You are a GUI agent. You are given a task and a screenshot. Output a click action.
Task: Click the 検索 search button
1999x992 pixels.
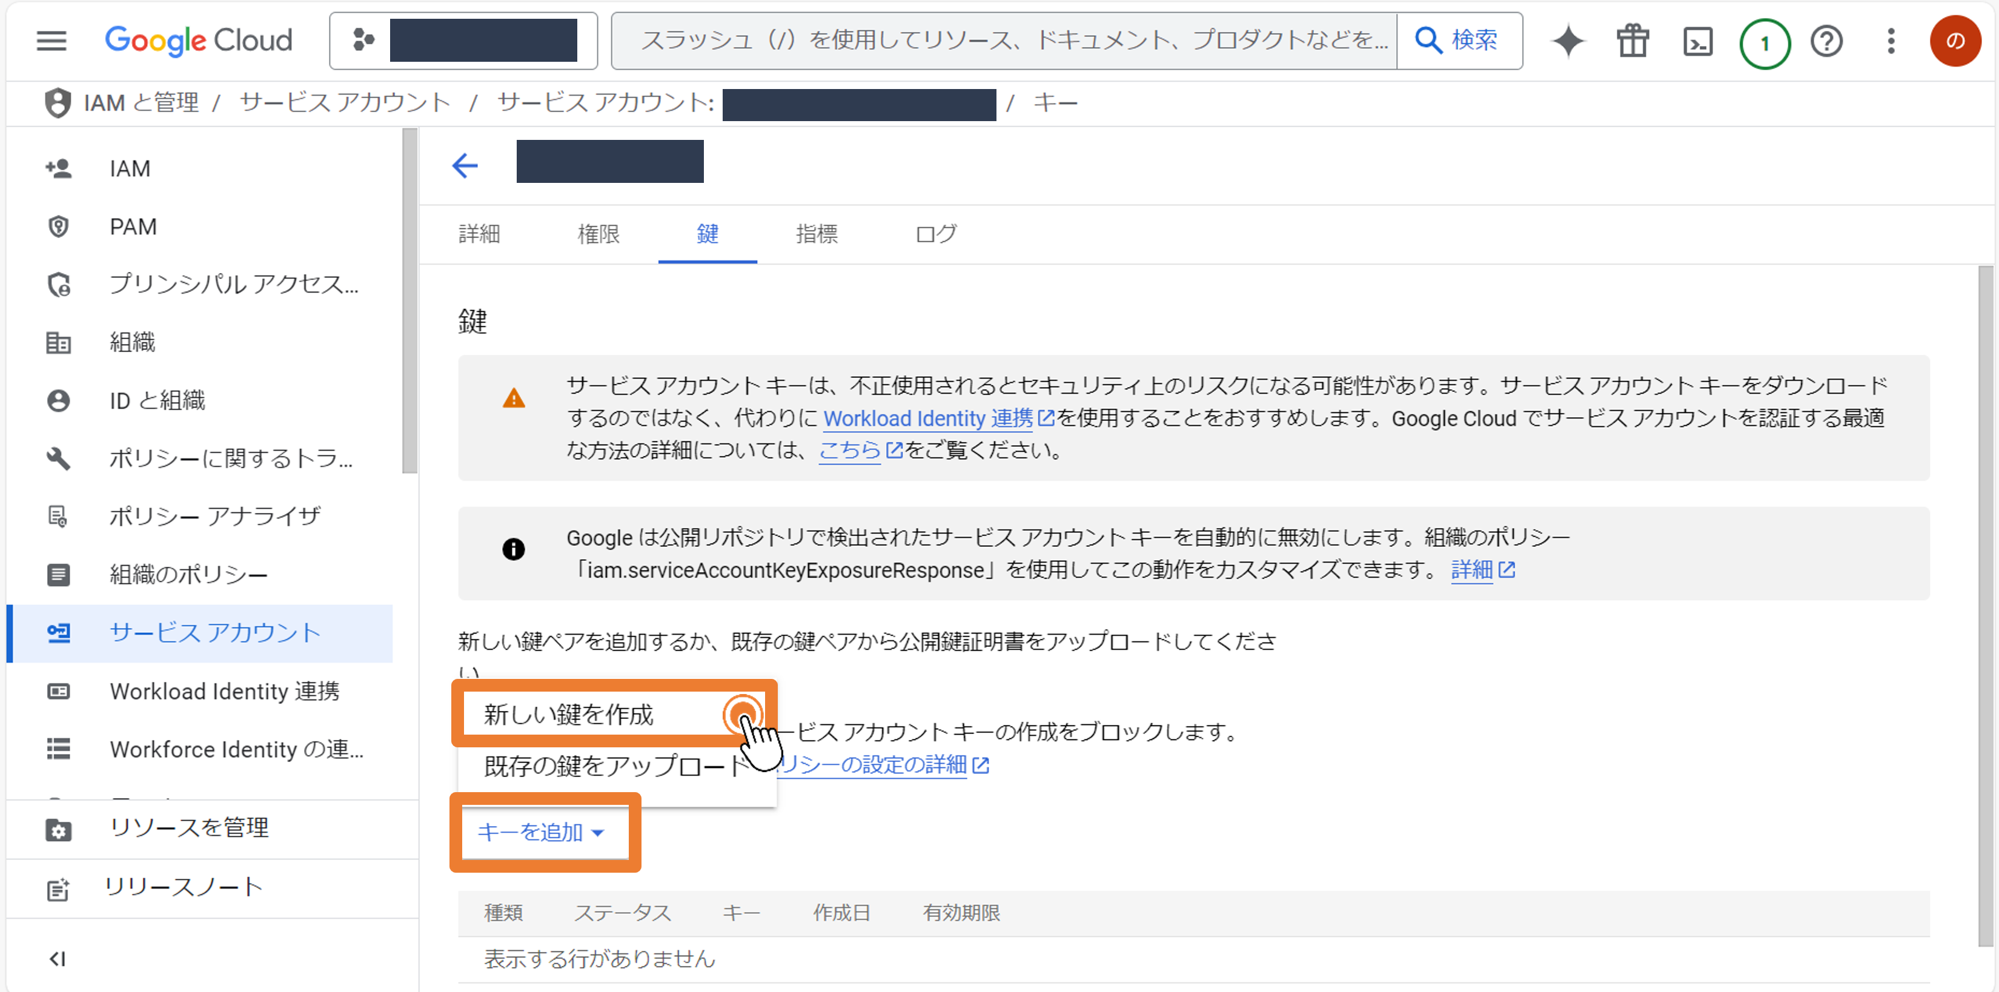click(x=1458, y=41)
